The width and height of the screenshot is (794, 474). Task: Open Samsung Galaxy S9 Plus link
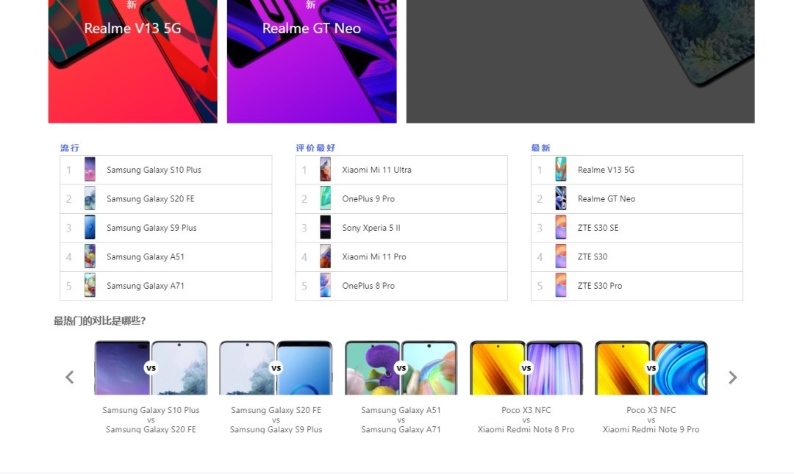point(151,228)
